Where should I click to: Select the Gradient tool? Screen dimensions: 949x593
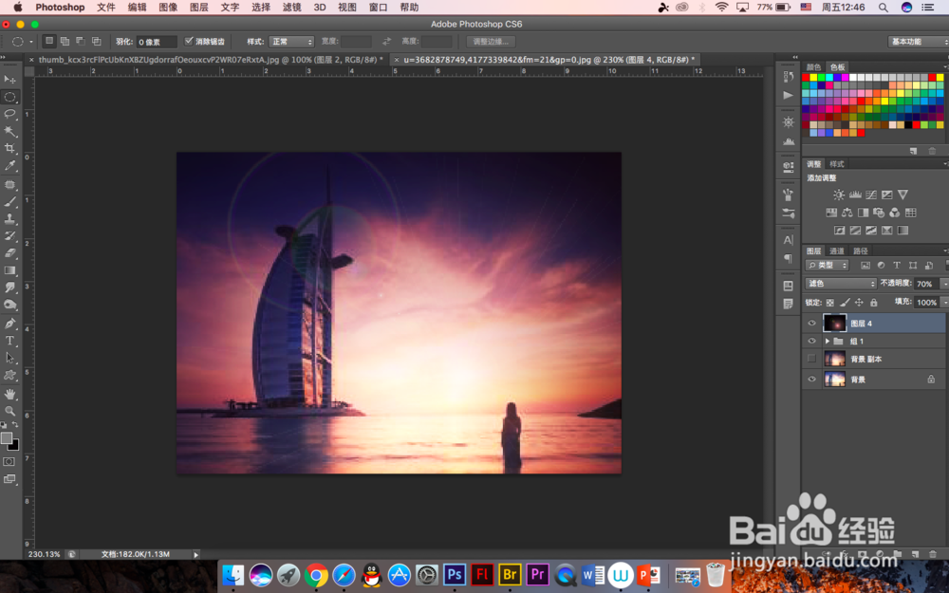point(9,270)
